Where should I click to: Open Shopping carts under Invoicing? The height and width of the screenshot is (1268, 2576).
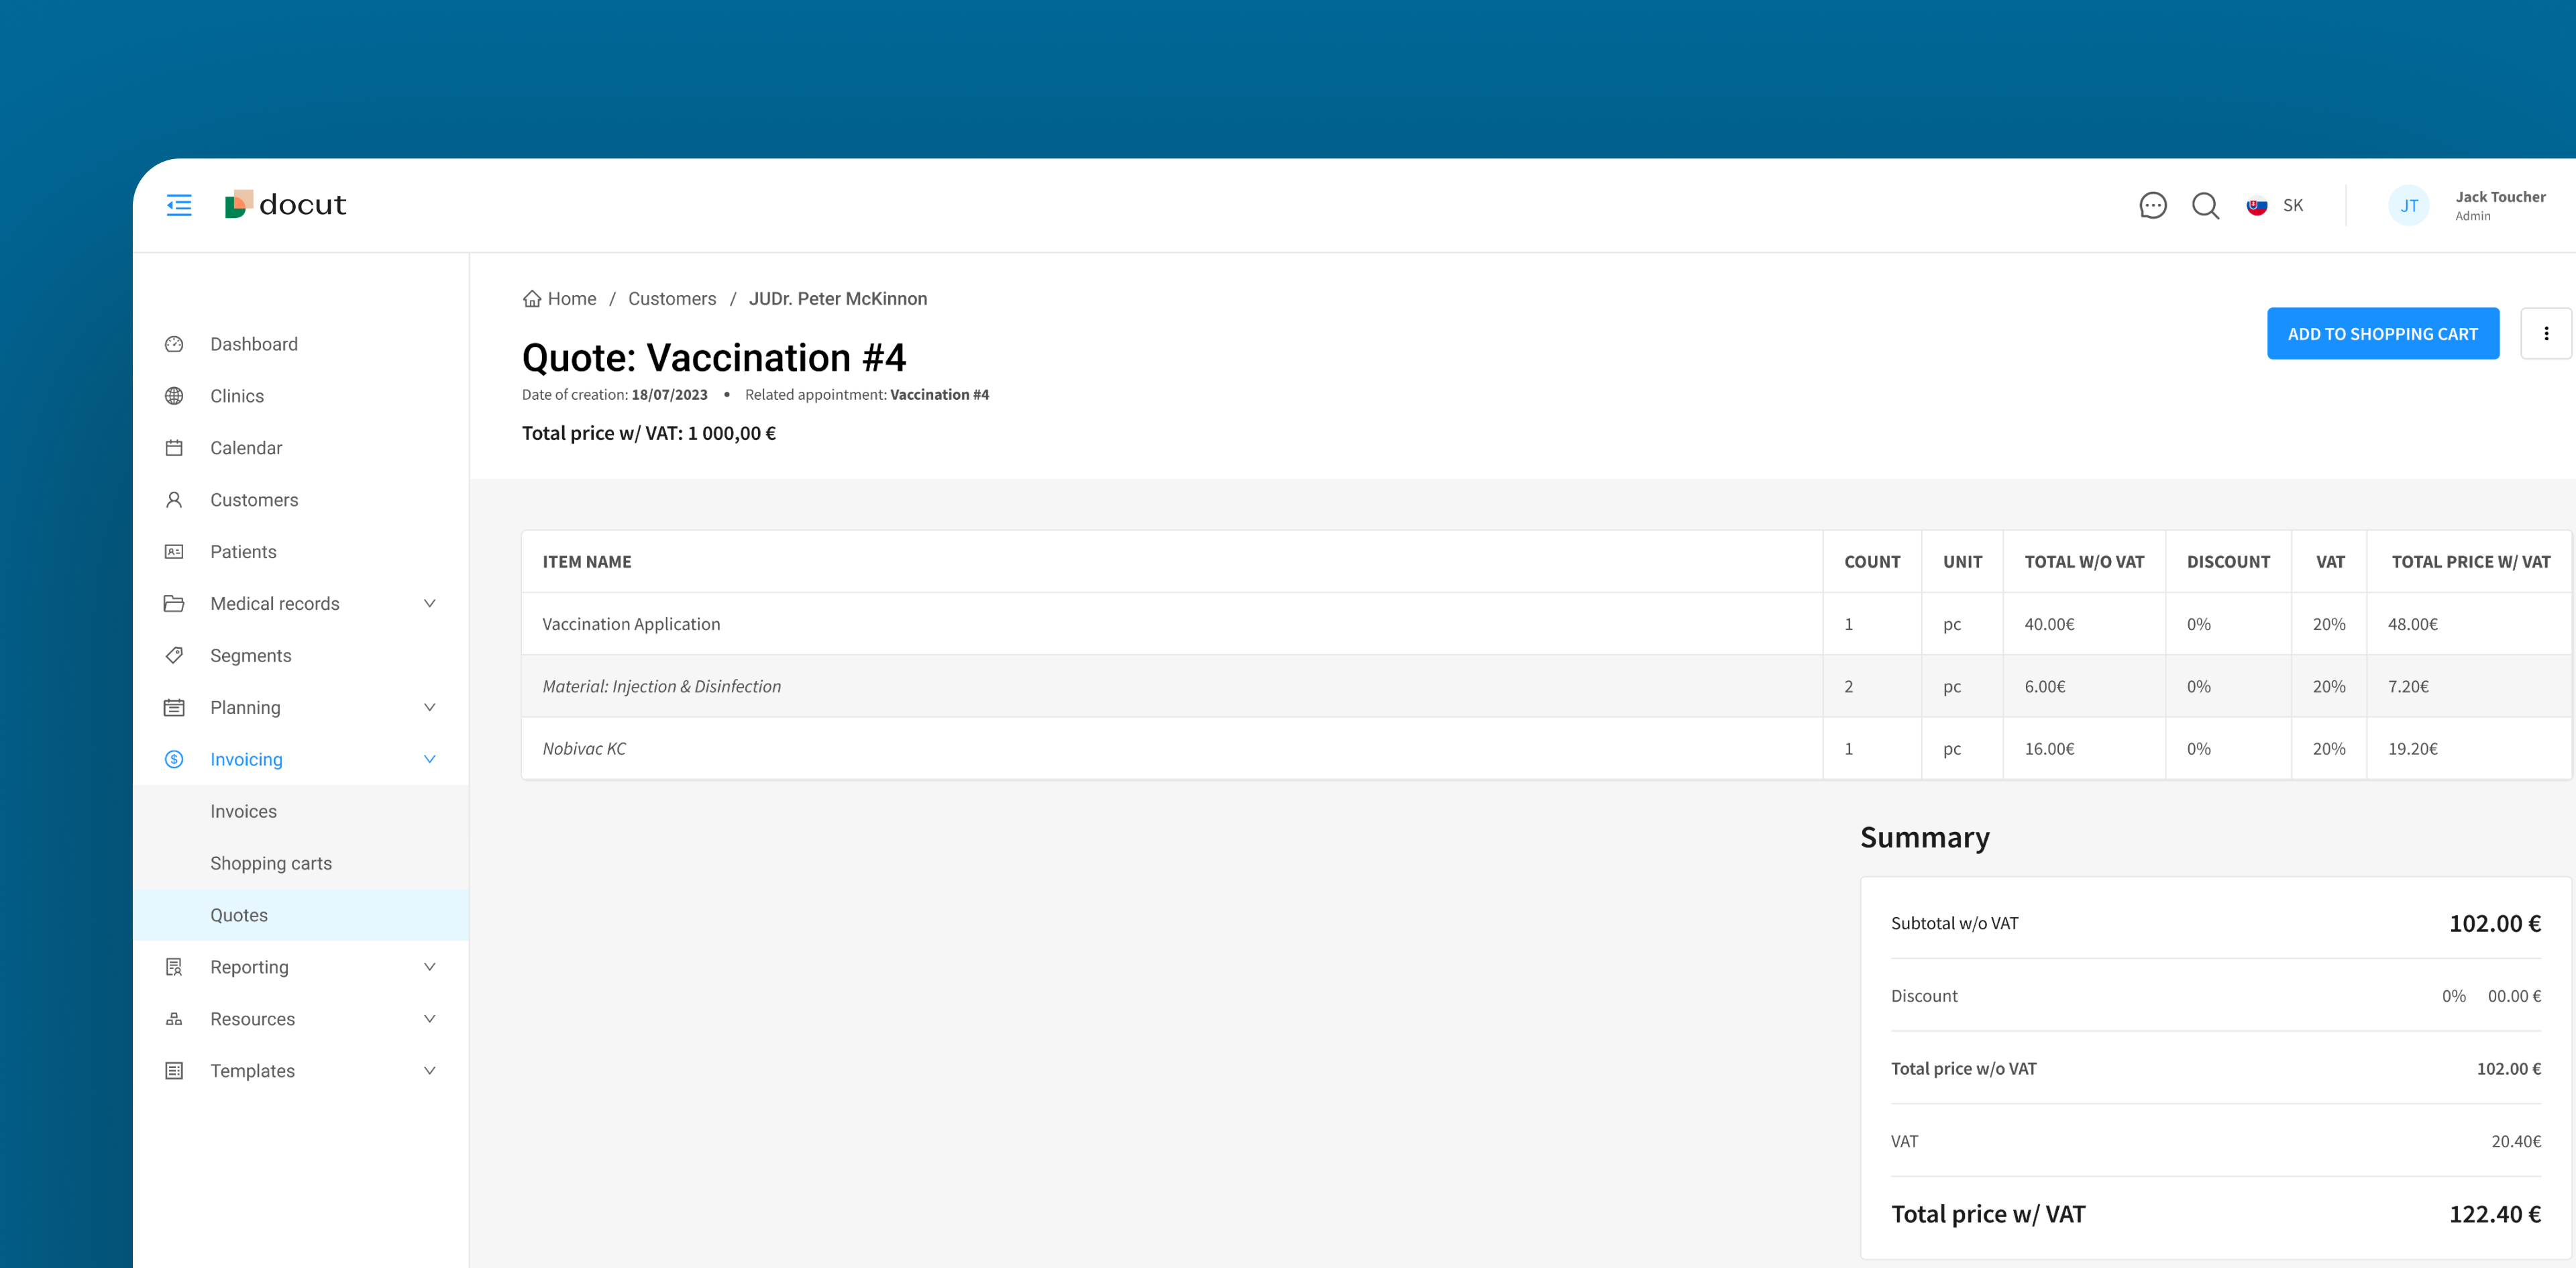(271, 863)
